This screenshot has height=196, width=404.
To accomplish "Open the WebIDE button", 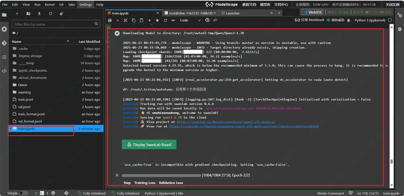I will click(x=313, y=12).
